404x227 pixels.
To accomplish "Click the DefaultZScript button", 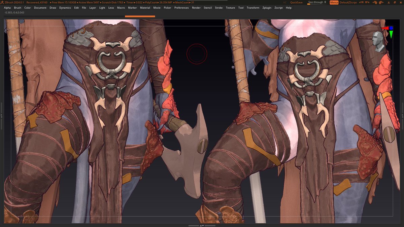I will coord(348,2).
